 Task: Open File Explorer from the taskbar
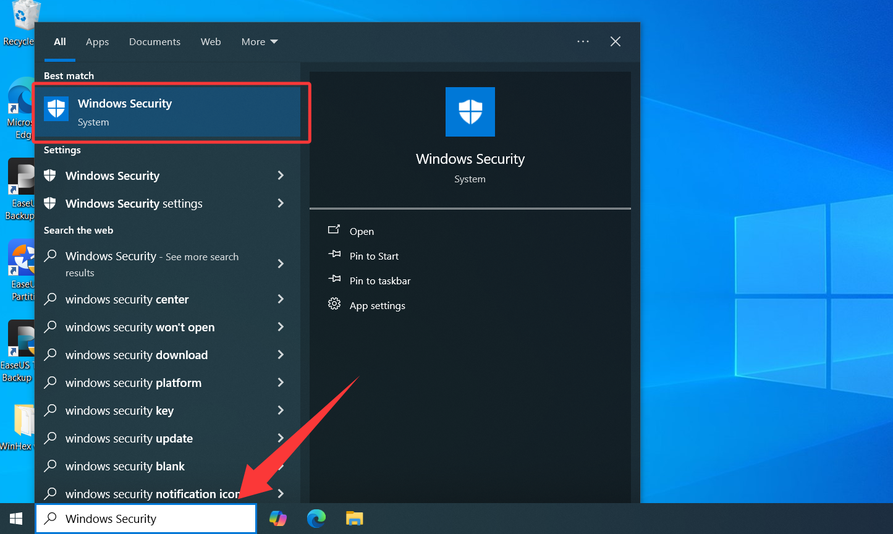tap(355, 519)
